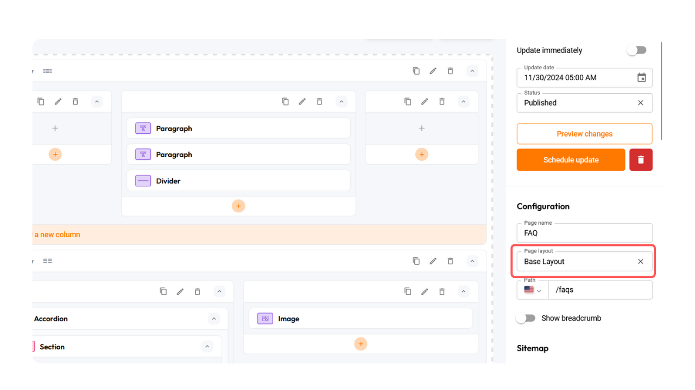The width and height of the screenshot is (695, 390).
Task: Edit the column containing the Paragraph blocks
Action: click(302, 101)
